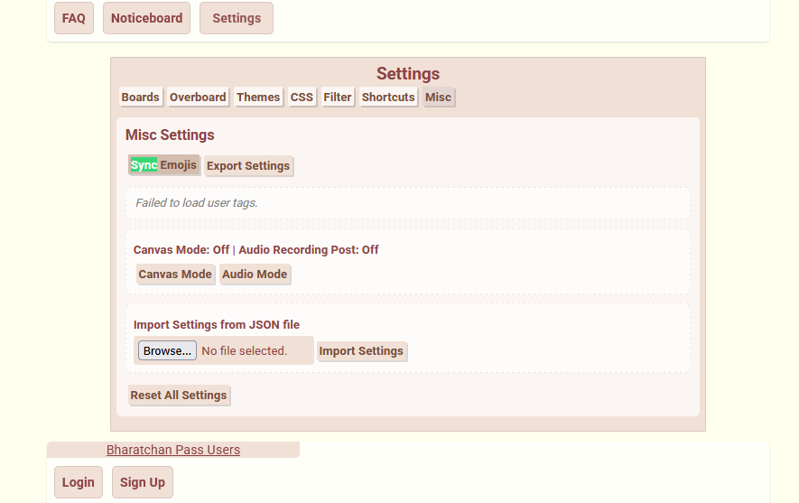
Task: Open the FAQ page
Action: pos(74,18)
